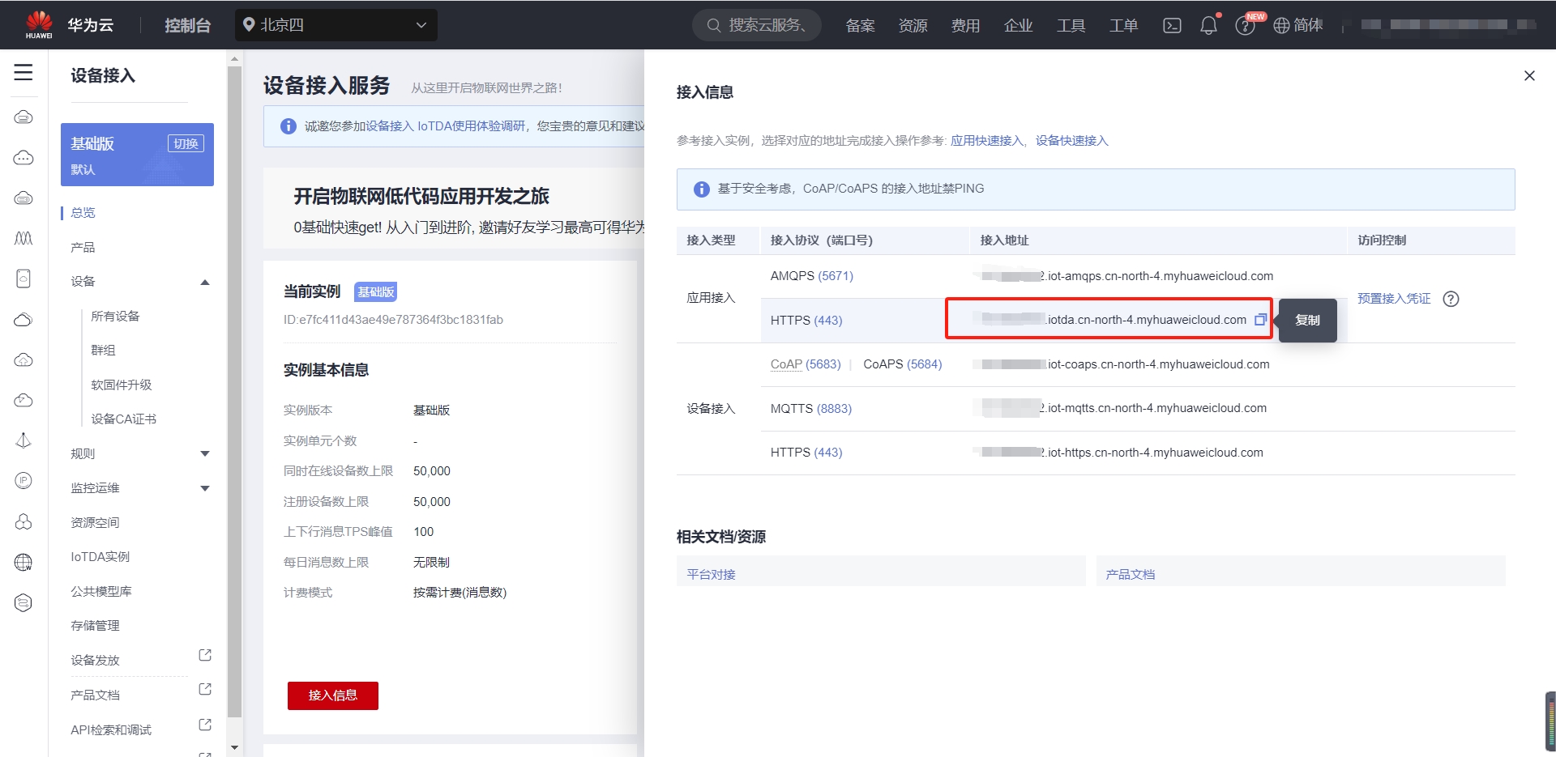The image size is (1556, 757).
Task: Click the help icon next to 预置接入凭证
Action: point(1451,299)
